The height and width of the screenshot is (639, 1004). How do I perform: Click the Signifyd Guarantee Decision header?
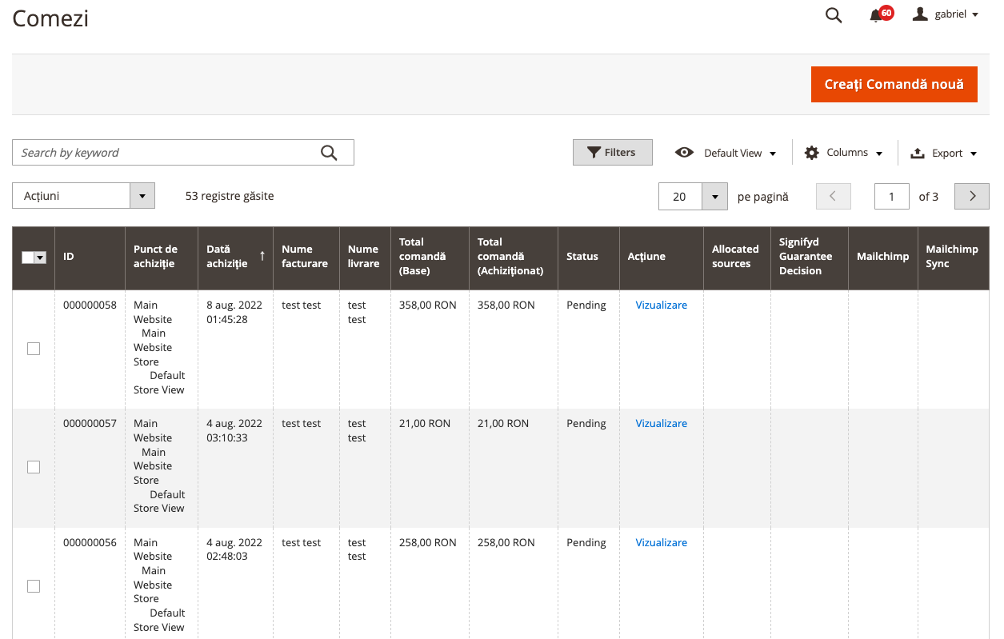click(809, 258)
